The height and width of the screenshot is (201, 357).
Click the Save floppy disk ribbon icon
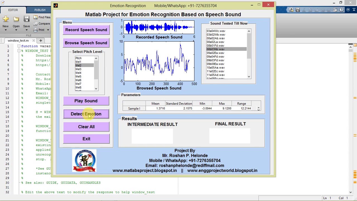[26, 19]
